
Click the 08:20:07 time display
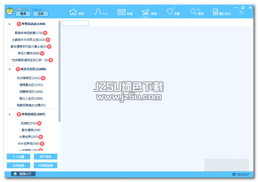tap(243, 175)
